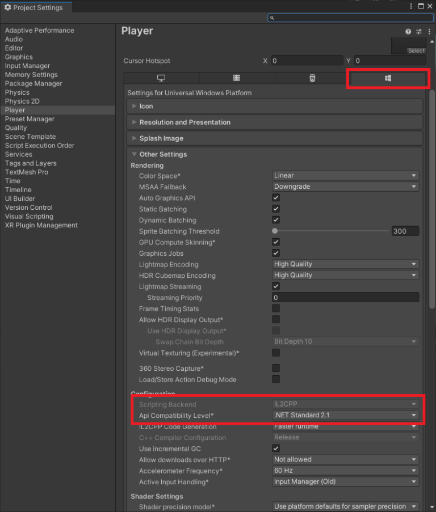
Task: Click the Player help icon
Action: (x=408, y=31)
